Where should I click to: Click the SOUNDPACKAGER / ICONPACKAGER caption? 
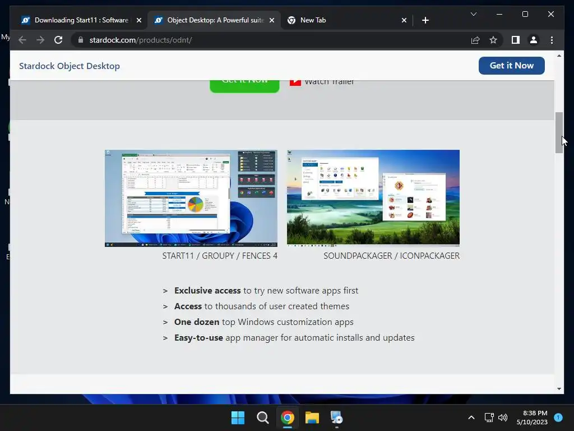pyautogui.click(x=391, y=256)
